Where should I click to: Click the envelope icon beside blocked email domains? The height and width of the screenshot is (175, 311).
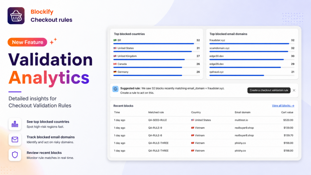coord(15,139)
